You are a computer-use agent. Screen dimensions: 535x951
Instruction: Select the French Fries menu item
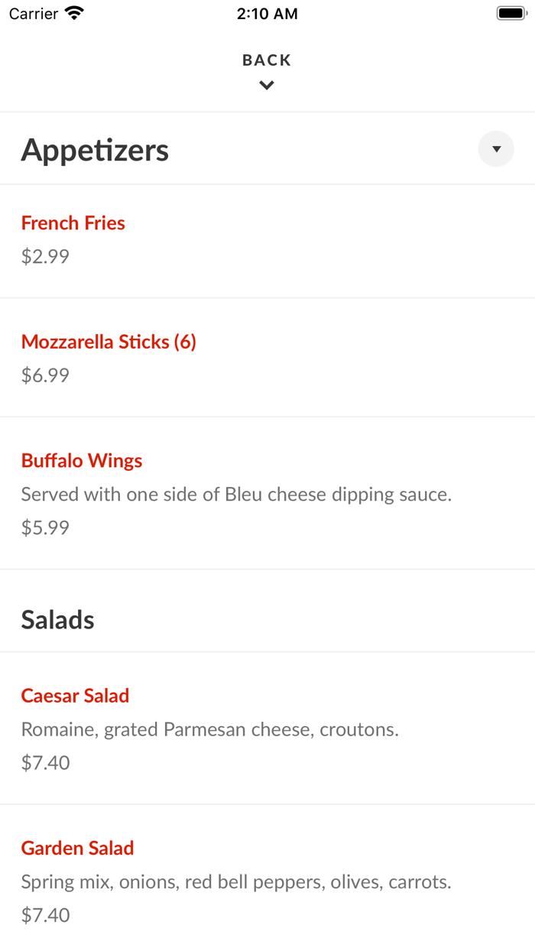(73, 222)
